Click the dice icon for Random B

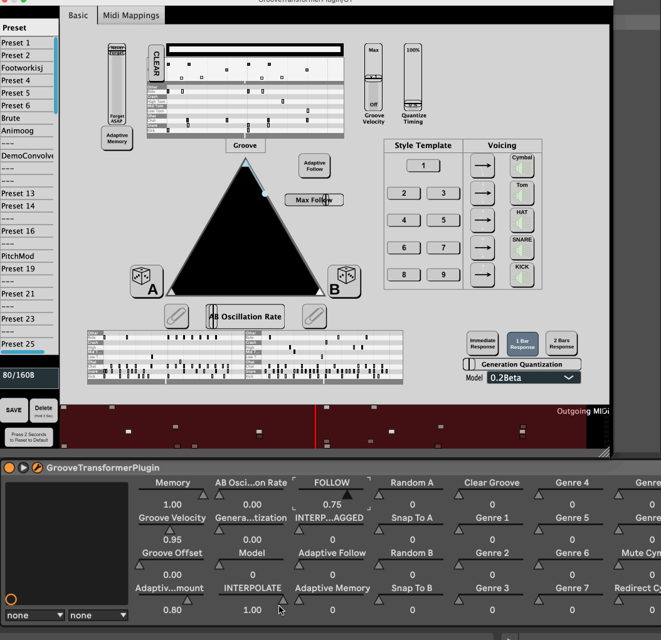[344, 281]
